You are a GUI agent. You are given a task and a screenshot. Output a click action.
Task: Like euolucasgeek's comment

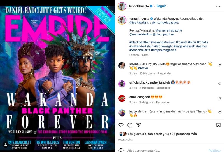point(220,98)
